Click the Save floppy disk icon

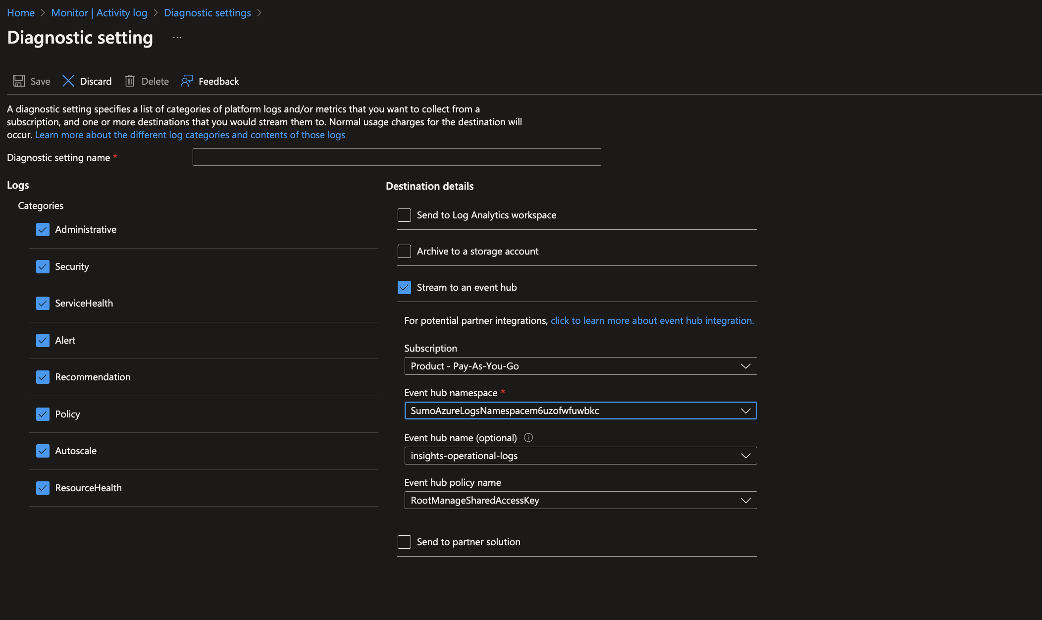click(x=19, y=81)
